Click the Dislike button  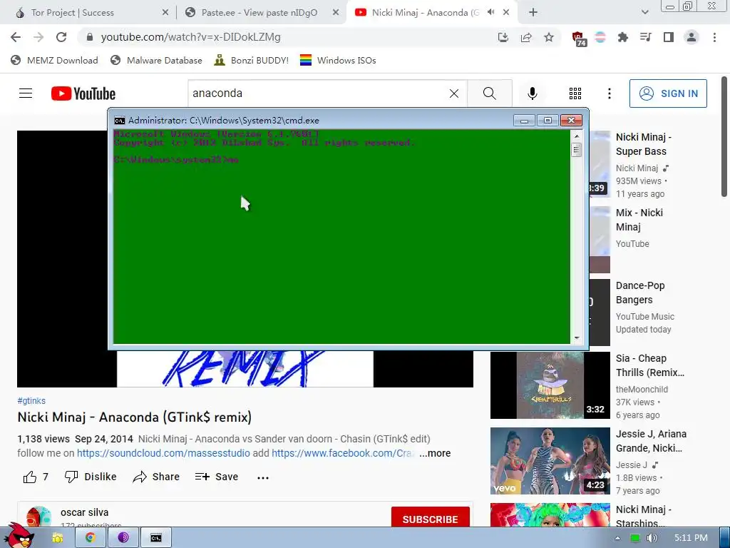click(x=91, y=477)
